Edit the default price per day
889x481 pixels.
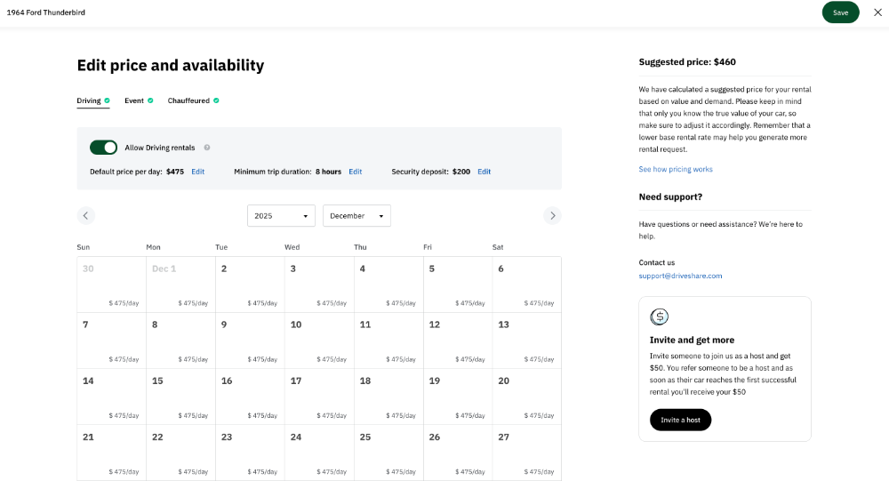pyautogui.click(x=197, y=172)
